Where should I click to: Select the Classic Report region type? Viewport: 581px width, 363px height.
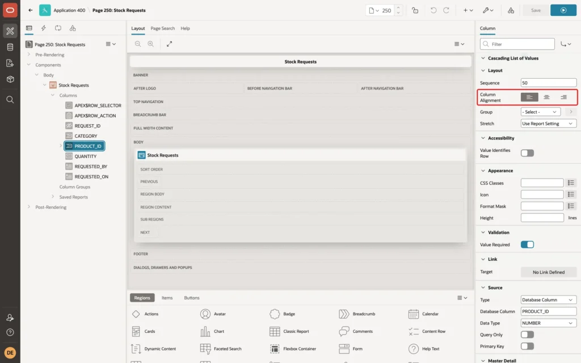point(290,331)
